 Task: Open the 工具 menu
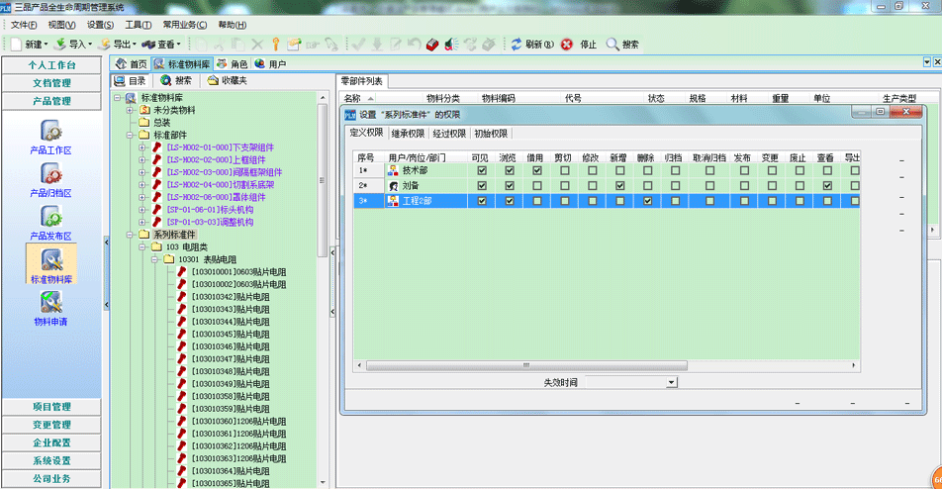[x=138, y=25]
